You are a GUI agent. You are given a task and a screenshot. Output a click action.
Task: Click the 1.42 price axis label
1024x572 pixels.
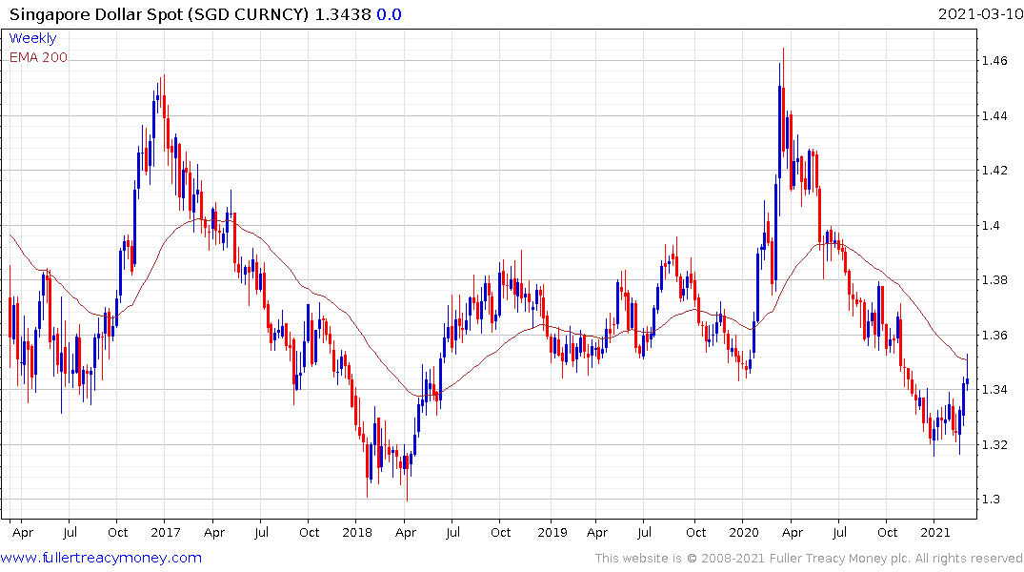[994, 171]
